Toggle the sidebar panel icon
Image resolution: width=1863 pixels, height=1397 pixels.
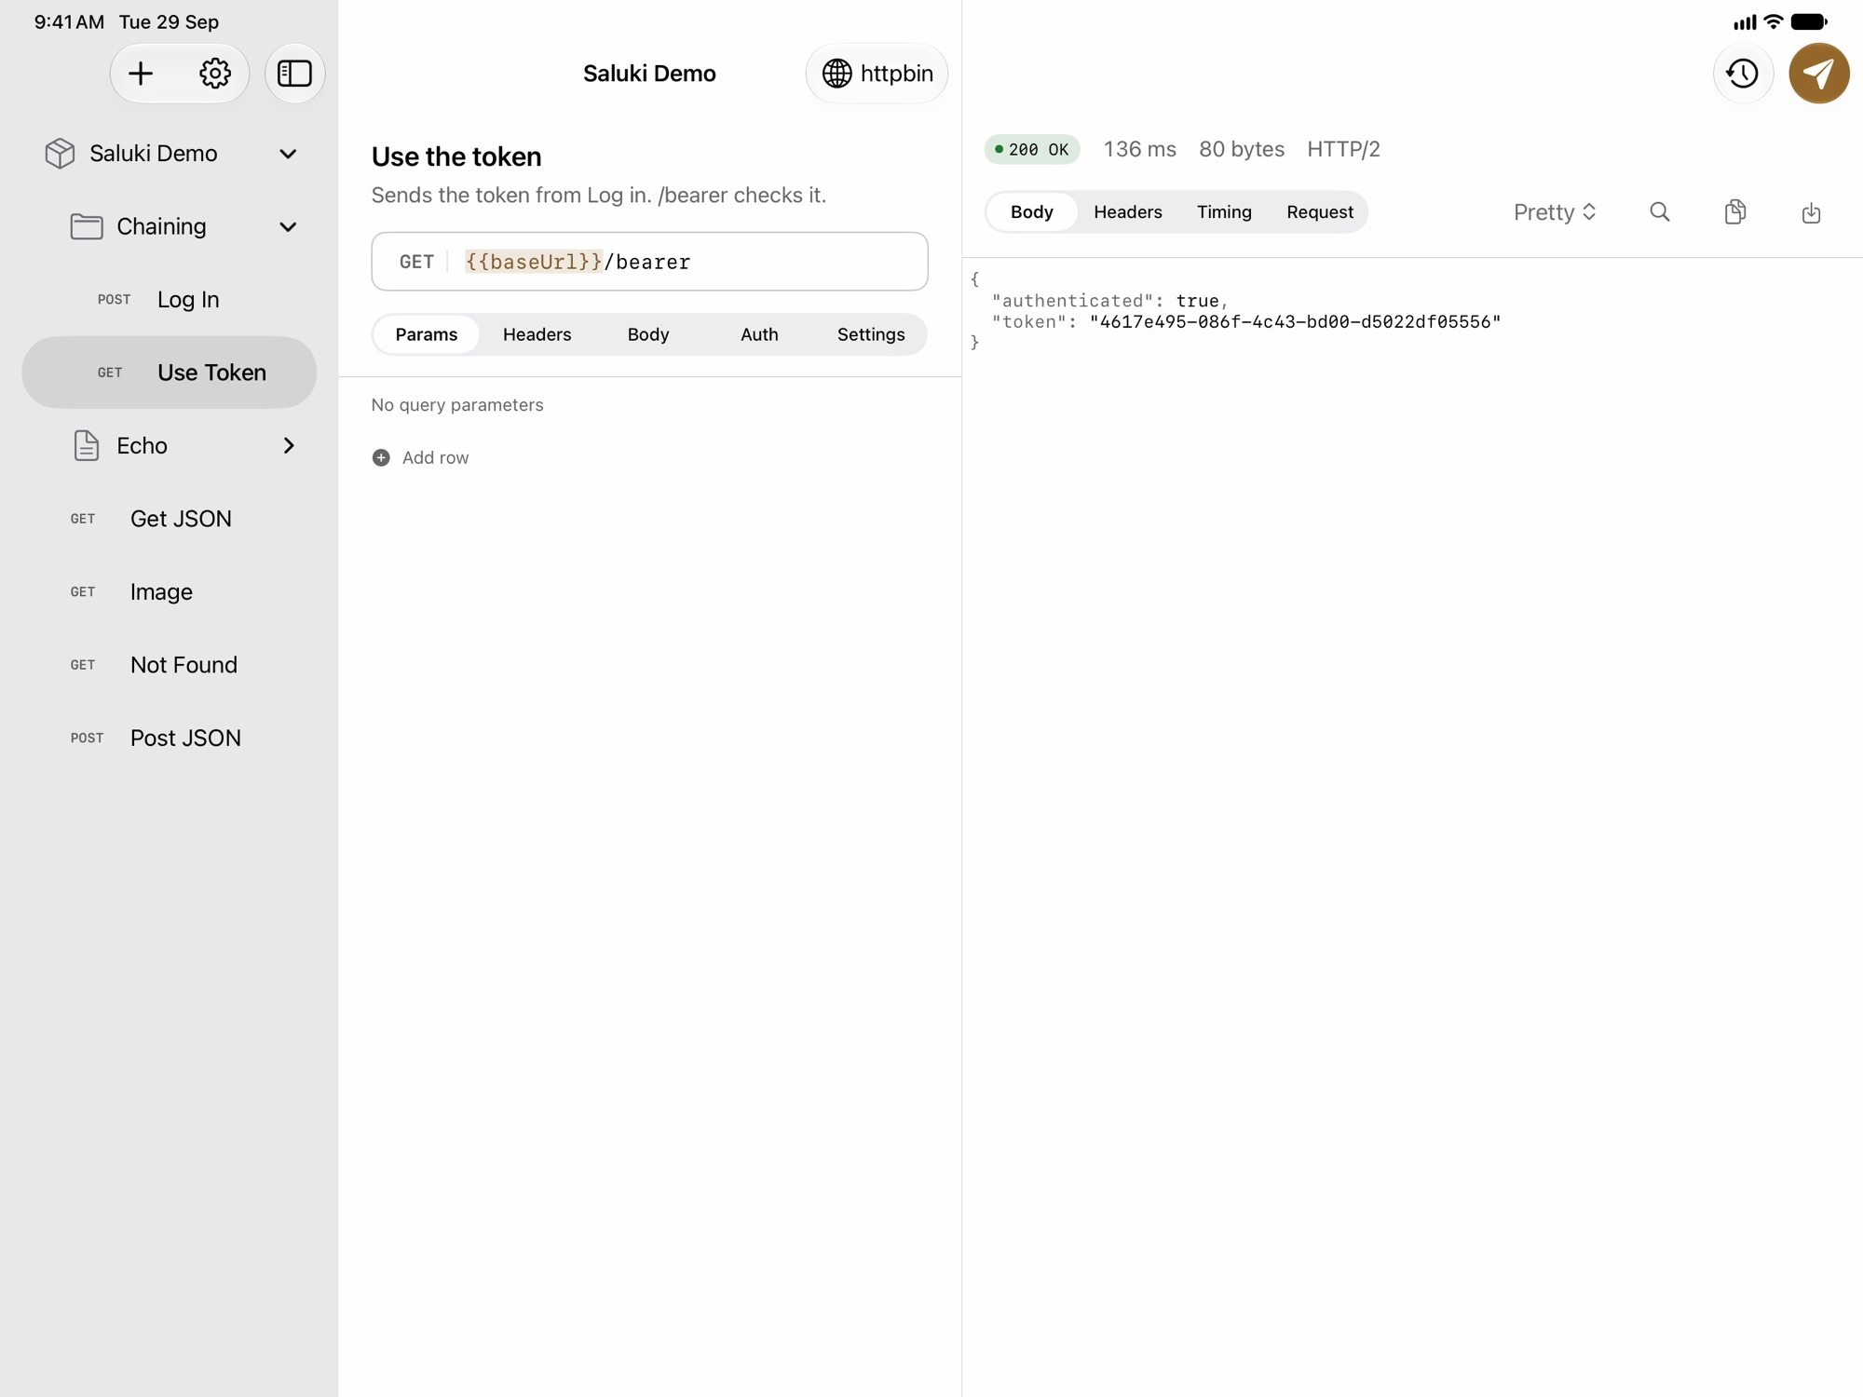pyautogui.click(x=294, y=74)
